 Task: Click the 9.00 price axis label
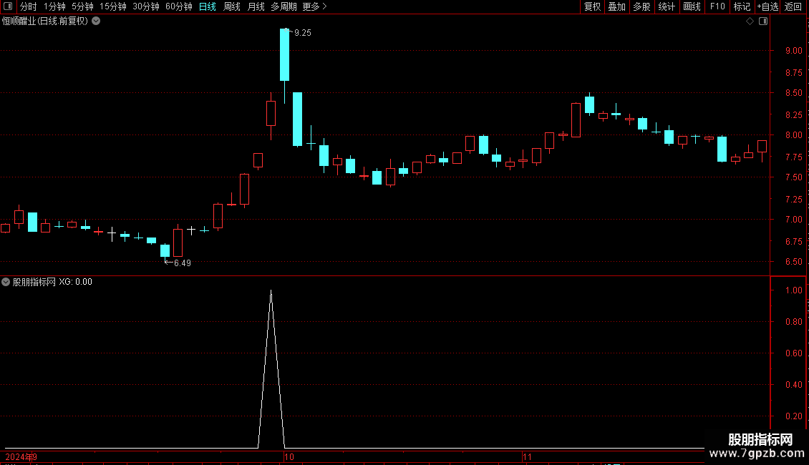point(793,51)
